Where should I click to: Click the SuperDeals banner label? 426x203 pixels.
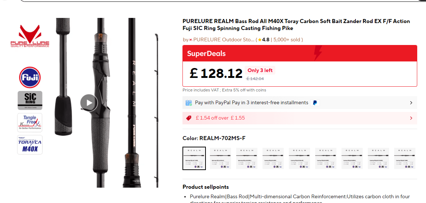pos(206,53)
